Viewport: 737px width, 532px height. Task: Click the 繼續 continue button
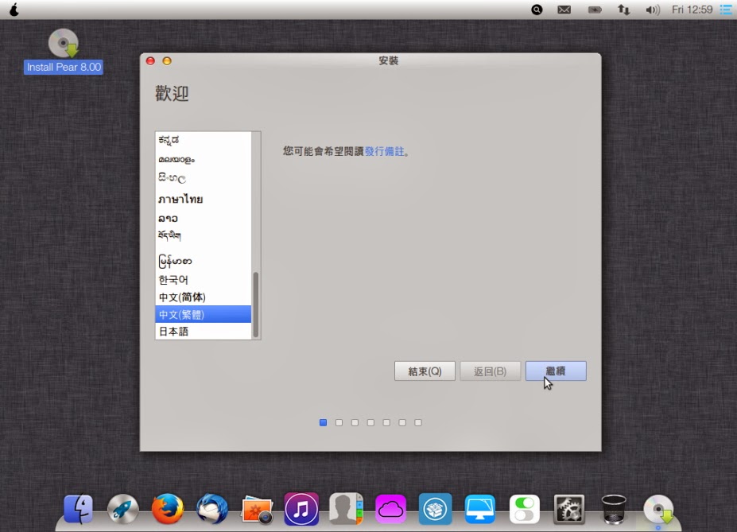tap(556, 371)
